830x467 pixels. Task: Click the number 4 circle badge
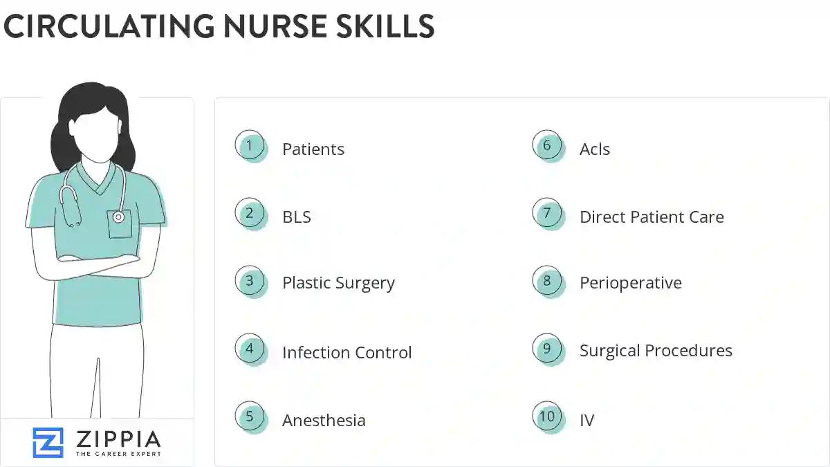(250, 349)
